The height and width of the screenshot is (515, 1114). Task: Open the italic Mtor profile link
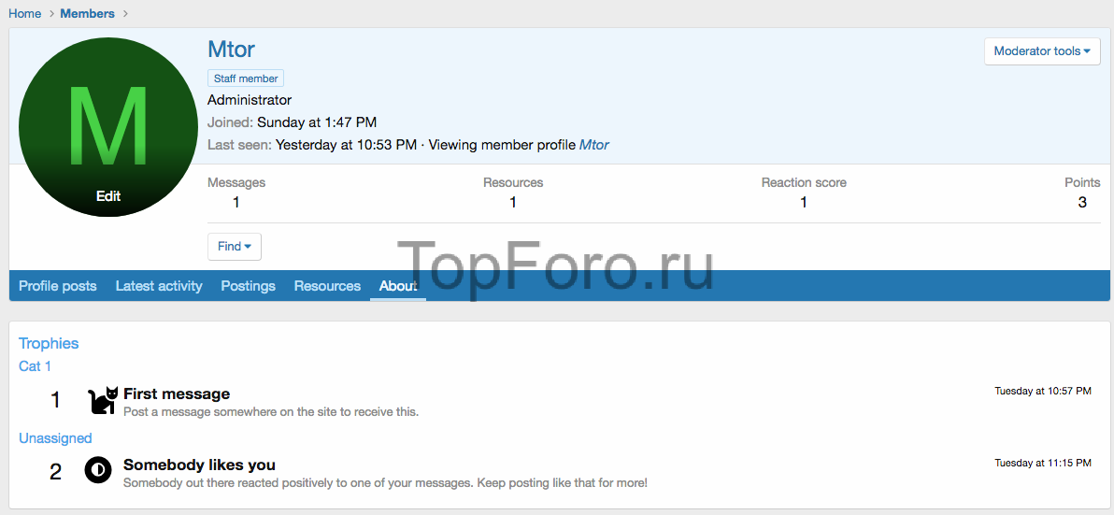coord(594,145)
